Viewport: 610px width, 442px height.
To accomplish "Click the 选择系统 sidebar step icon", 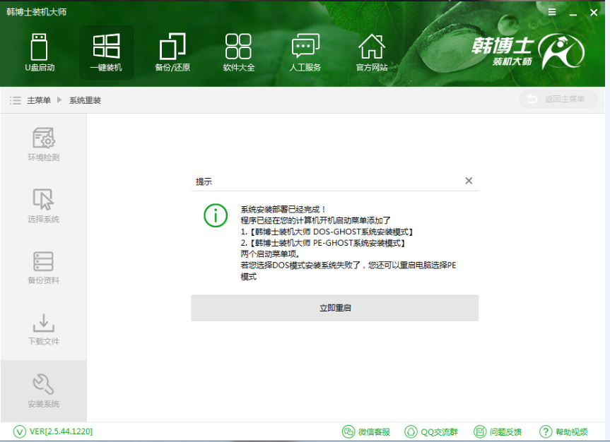I will click(43, 199).
